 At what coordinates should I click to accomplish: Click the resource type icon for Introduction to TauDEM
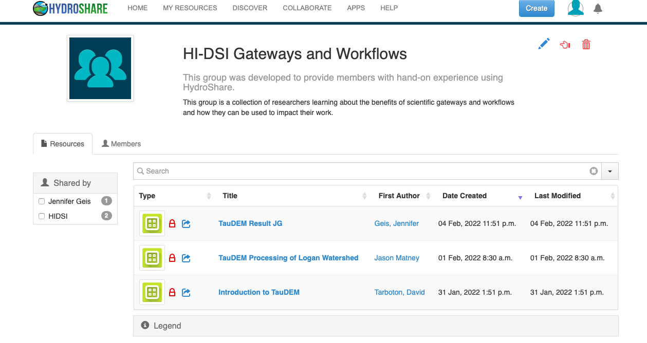pos(152,292)
